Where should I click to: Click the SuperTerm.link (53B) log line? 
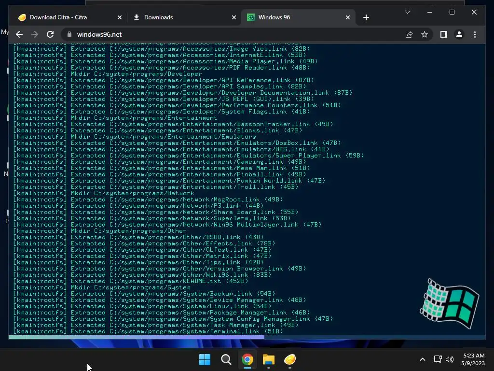[152, 218]
